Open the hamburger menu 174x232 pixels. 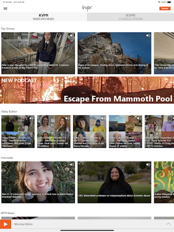5,9
